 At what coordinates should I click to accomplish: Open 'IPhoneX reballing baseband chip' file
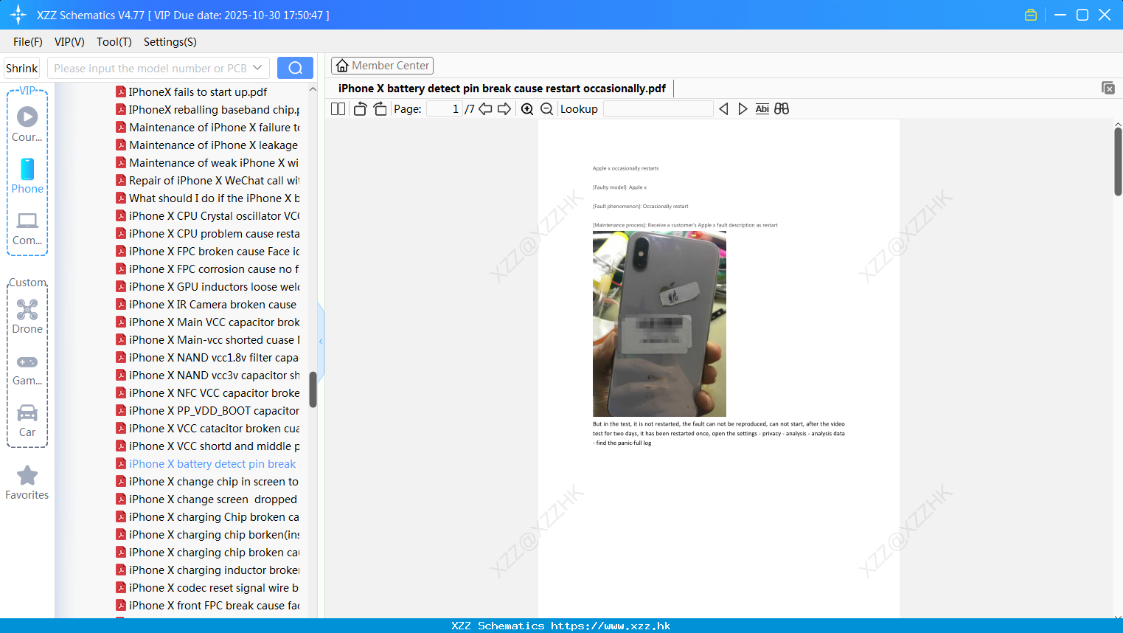[x=207, y=110]
